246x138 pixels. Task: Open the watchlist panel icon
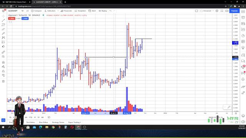pyautogui.click(x=243, y=11)
